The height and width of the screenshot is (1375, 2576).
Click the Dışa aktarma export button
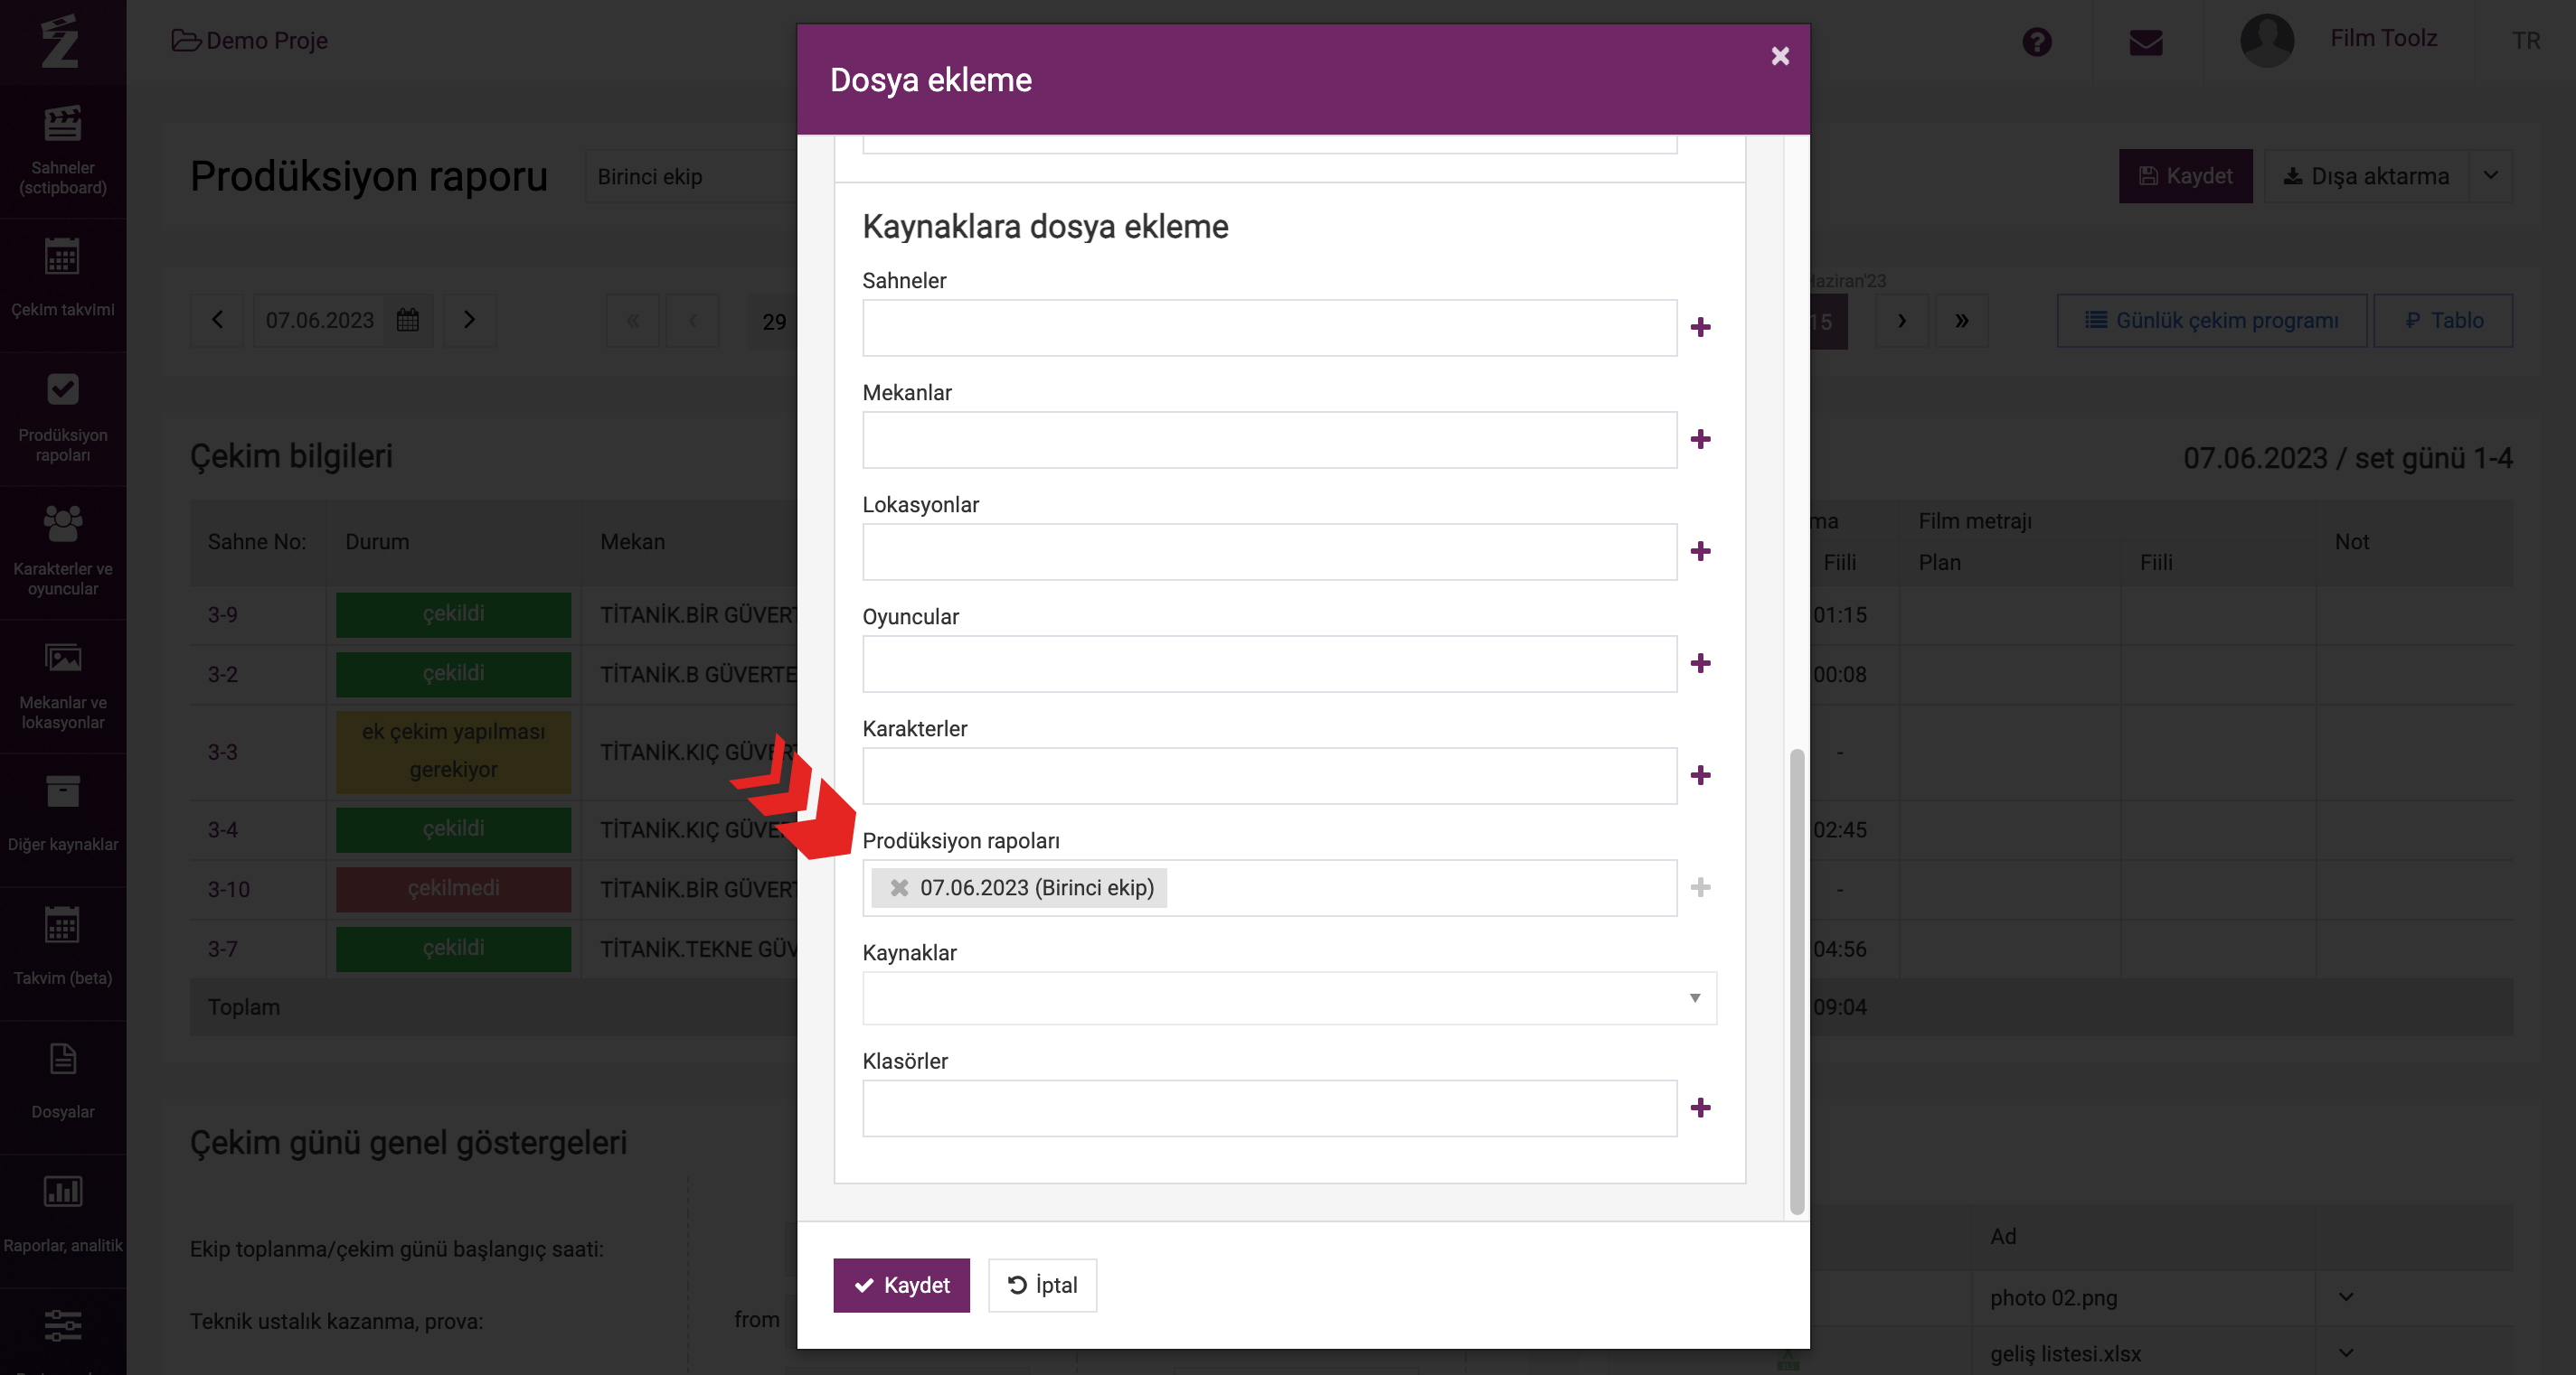(2366, 176)
